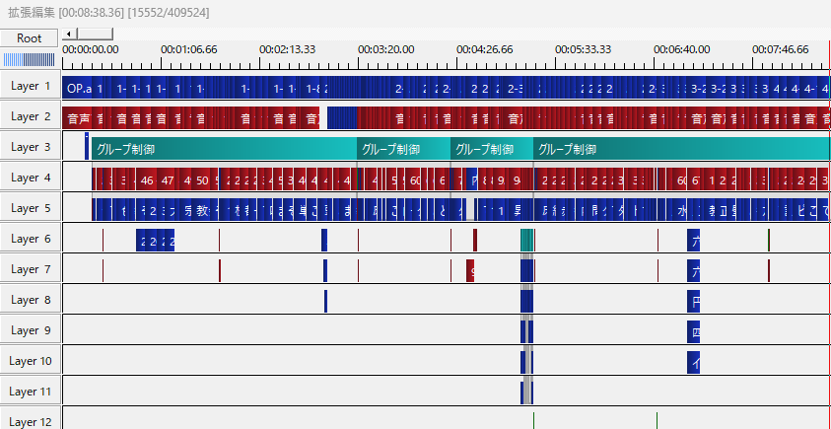Viewport: 831px width, 429px height.
Task: Select the "50" object on Layer 4
Action: (202, 179)
